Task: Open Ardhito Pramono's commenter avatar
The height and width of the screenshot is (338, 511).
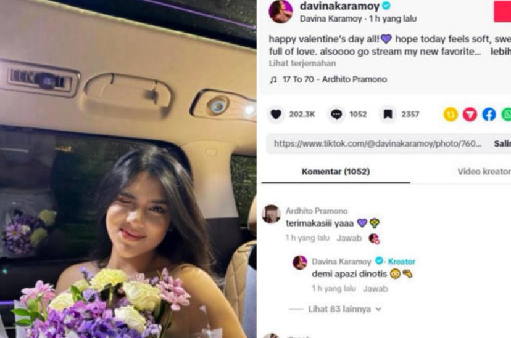Action: pyautogui.click(x=271, y=214)
